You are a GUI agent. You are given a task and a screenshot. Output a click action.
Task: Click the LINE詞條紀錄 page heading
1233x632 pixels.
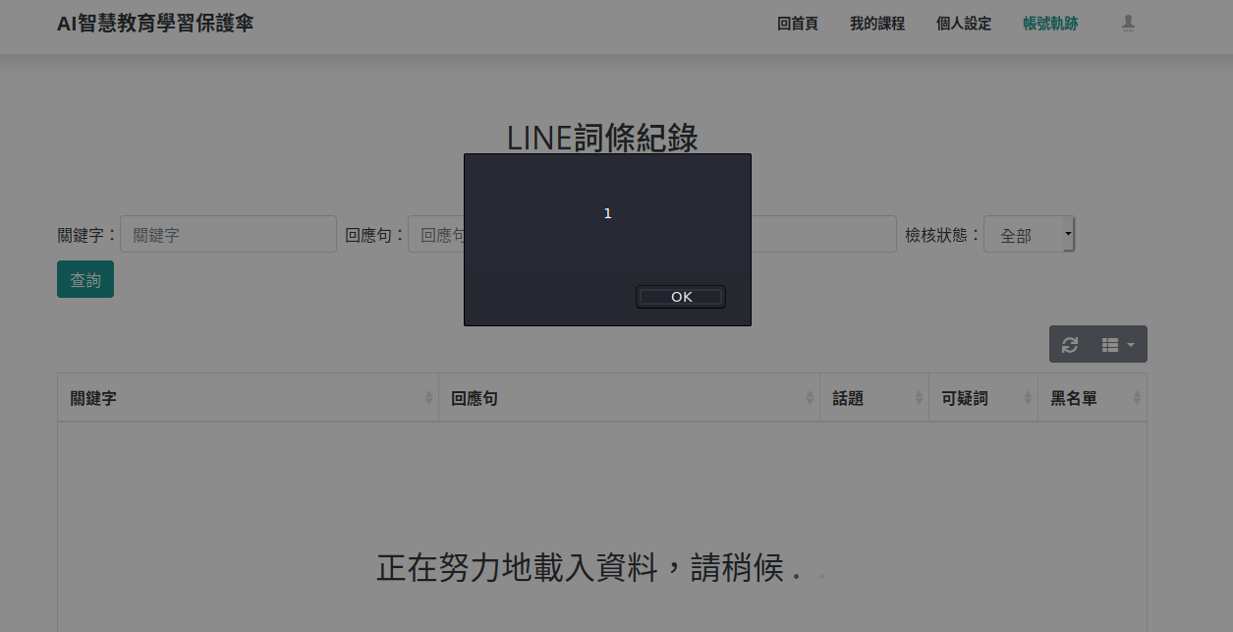[602, 138]
